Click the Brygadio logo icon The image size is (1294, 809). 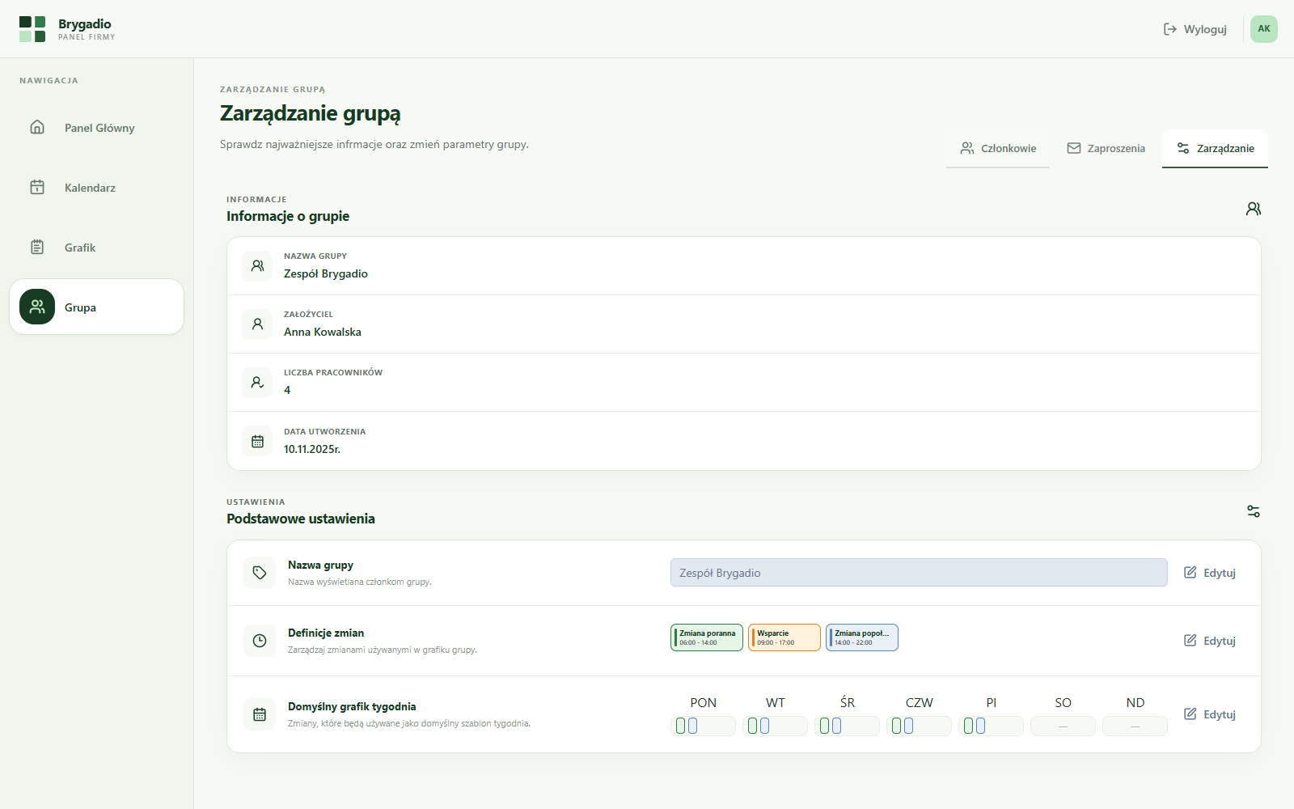point(32,29)
